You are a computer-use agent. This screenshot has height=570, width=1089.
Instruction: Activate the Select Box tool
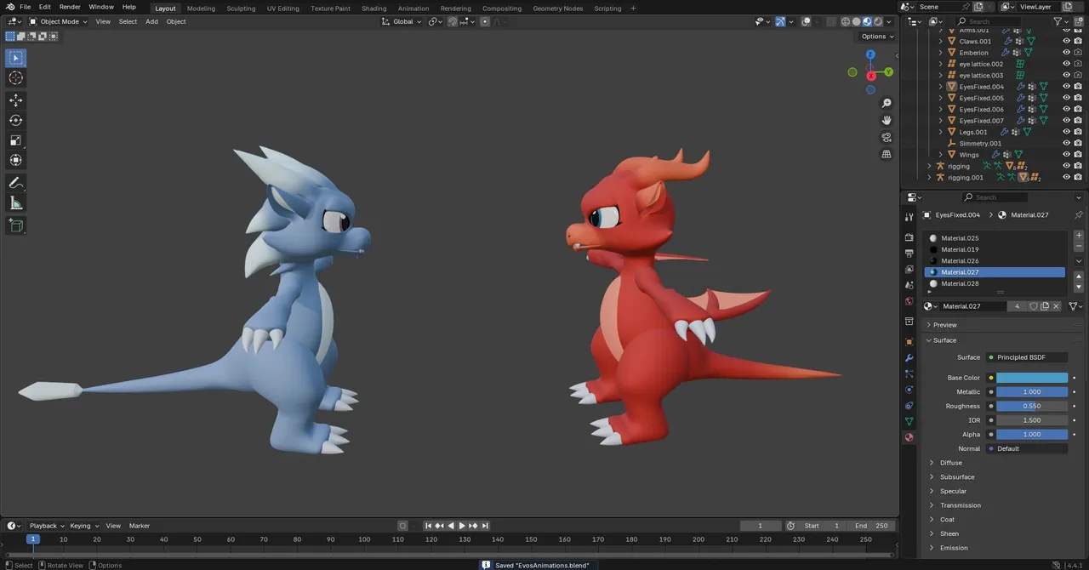point(15,58)
